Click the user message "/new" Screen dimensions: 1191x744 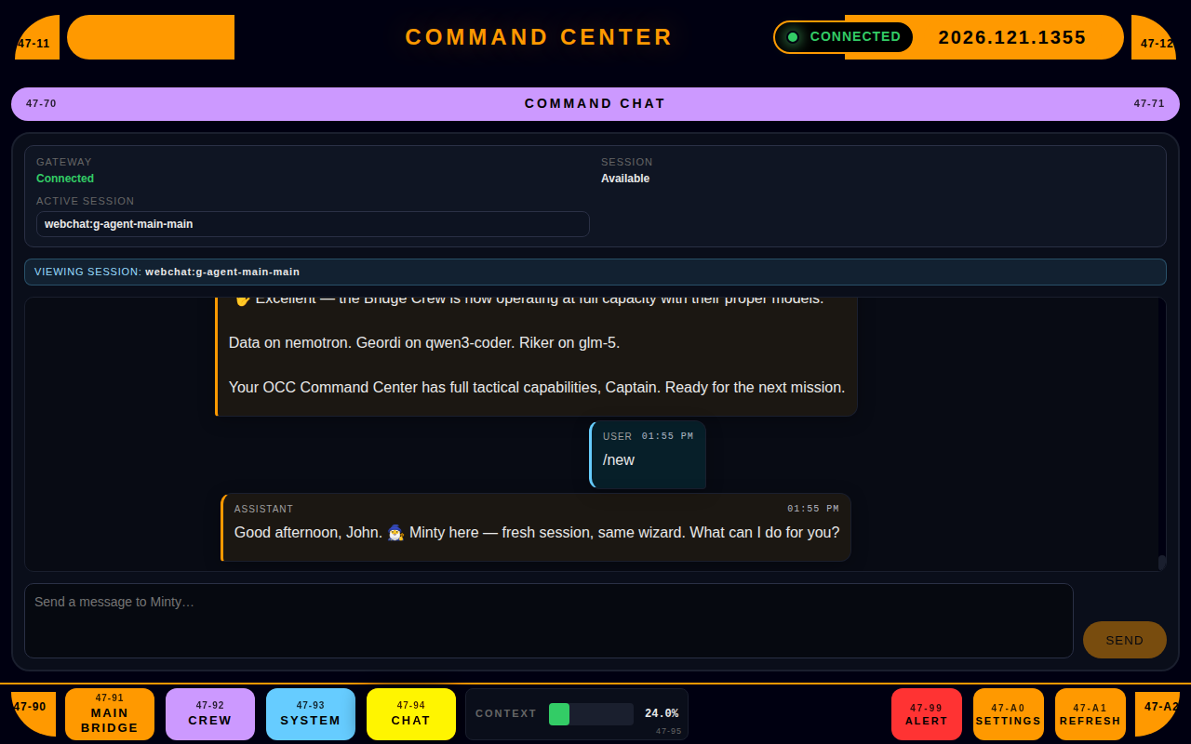pyautogui.click(x=648, y=455)
